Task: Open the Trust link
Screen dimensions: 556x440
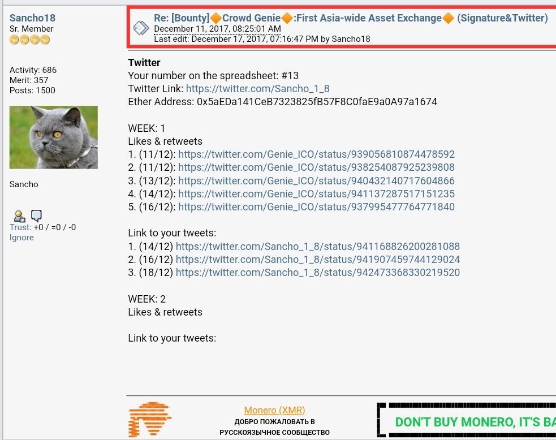Action: coord(20,227)
